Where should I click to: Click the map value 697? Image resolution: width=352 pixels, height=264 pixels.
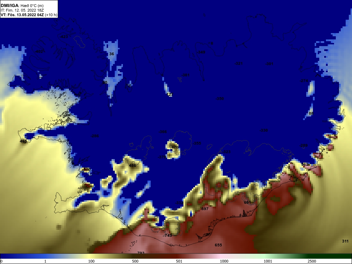(205, 208)
